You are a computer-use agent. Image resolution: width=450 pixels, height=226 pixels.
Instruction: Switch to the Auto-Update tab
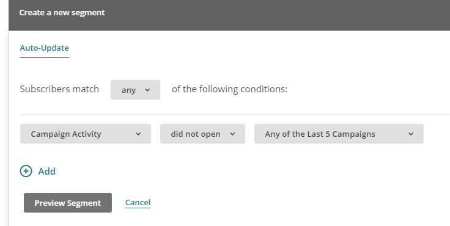tap(45, 48)
